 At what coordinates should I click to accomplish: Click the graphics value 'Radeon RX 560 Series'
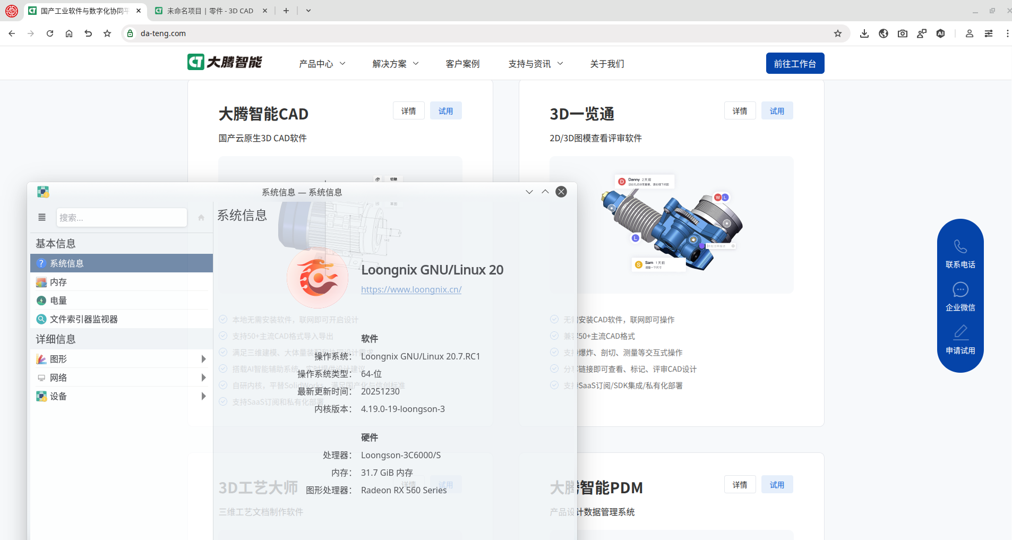[404, 490]
